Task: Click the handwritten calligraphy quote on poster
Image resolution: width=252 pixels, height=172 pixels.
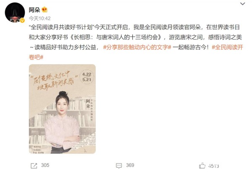Action: 54,81
